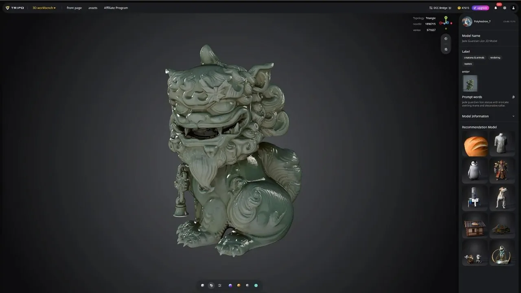
Task: Open the 3D workbench dropdown
Action: [44, 8]
